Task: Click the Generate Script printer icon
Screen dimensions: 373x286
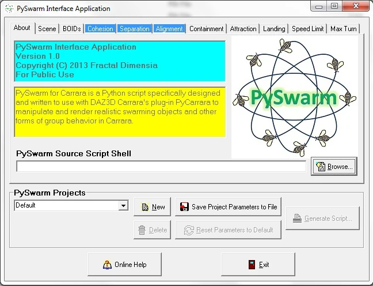Action: tap(297, 218)
